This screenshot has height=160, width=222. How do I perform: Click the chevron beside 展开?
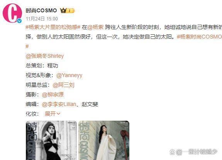click(58, 114)
